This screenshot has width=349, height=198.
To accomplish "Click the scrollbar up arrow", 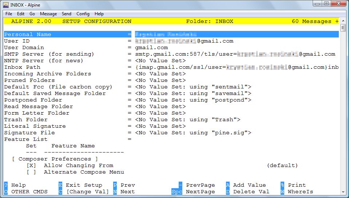I will [343, 21].
